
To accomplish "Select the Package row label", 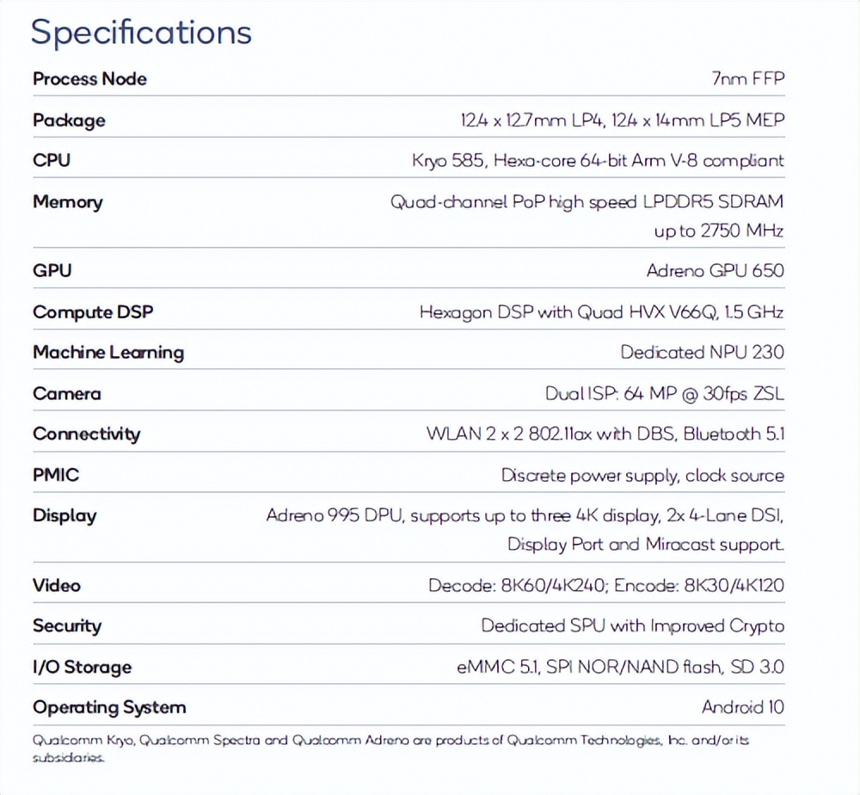I will click(x=69, y=120).
